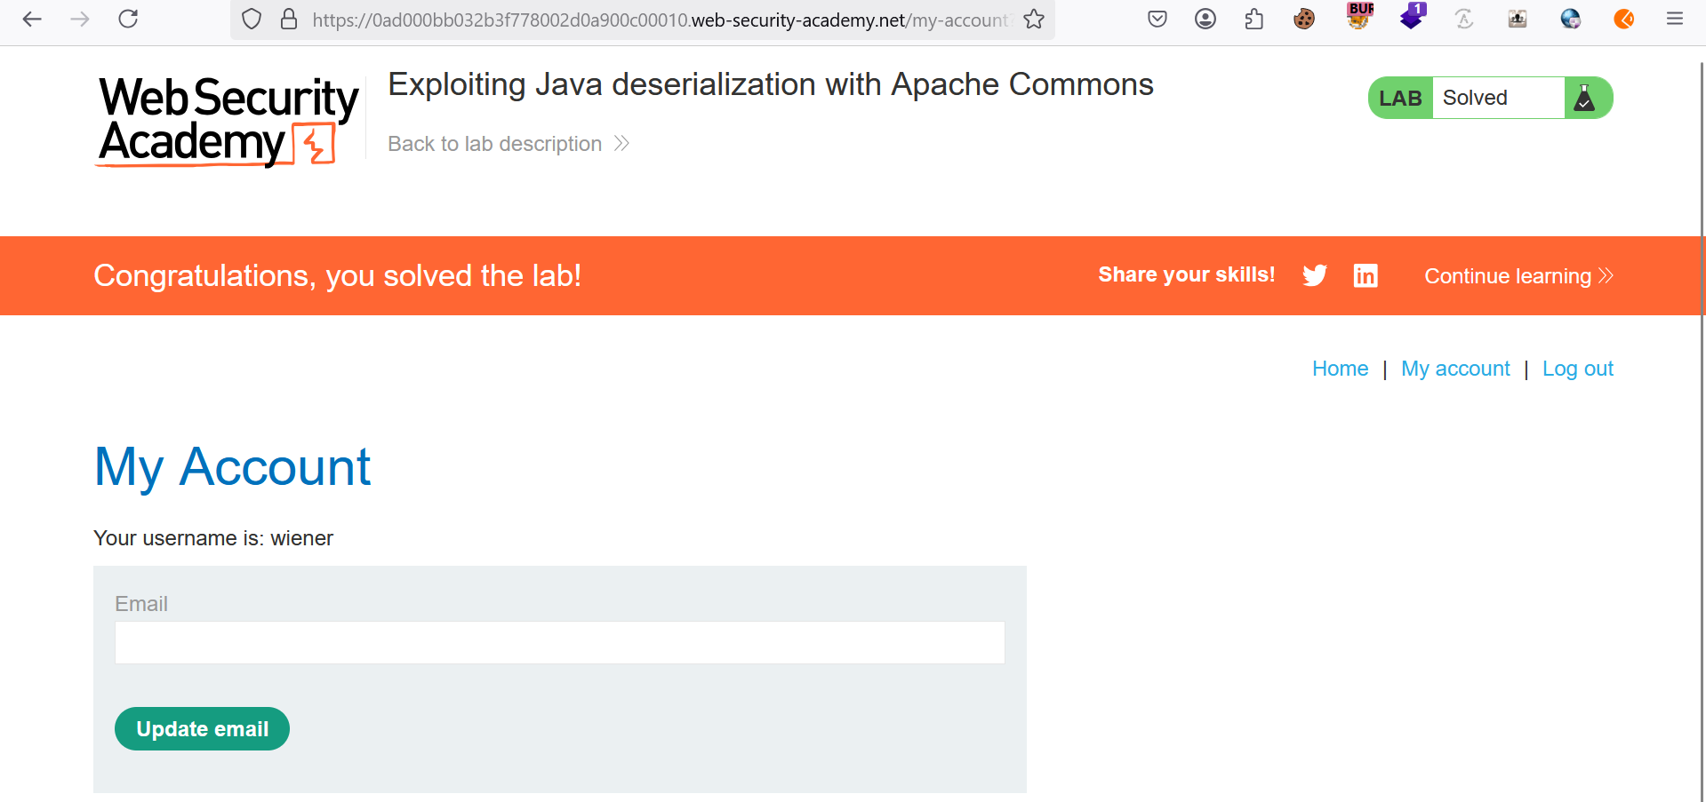Bookmark this page with the star
This screenshot has width=1706, height=802.
1034,19
